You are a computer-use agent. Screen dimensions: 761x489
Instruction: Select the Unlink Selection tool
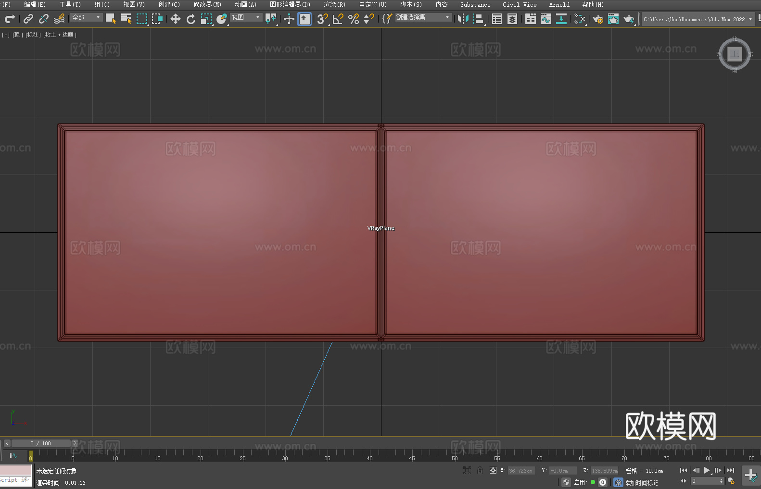click(44, 19)
